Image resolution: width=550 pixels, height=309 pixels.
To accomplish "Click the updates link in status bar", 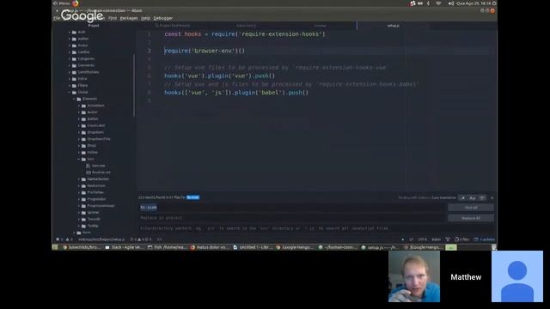I will click(485, 239).
